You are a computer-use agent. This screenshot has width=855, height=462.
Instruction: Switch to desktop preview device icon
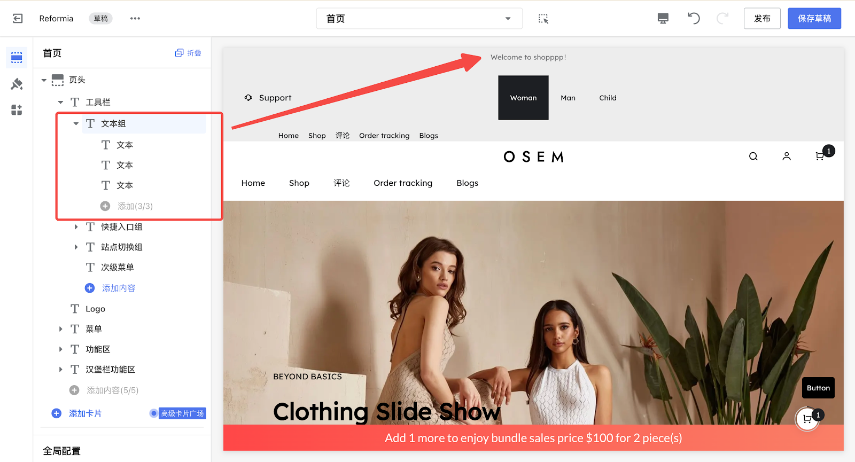(663, 19)
